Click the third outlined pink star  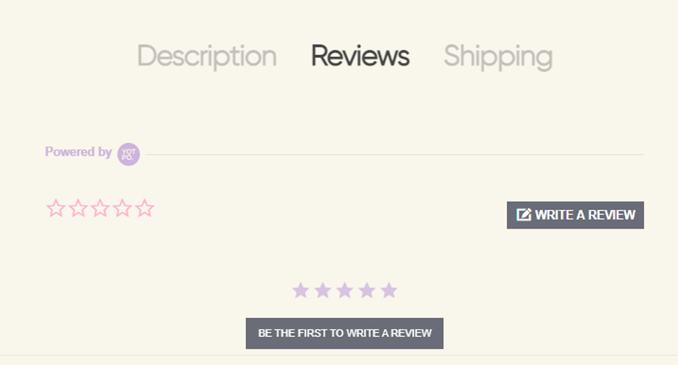100,208
